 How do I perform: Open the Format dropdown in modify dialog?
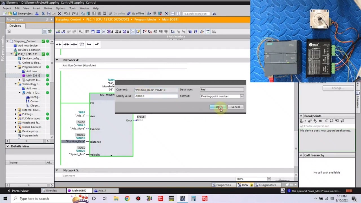pos(242,96)
